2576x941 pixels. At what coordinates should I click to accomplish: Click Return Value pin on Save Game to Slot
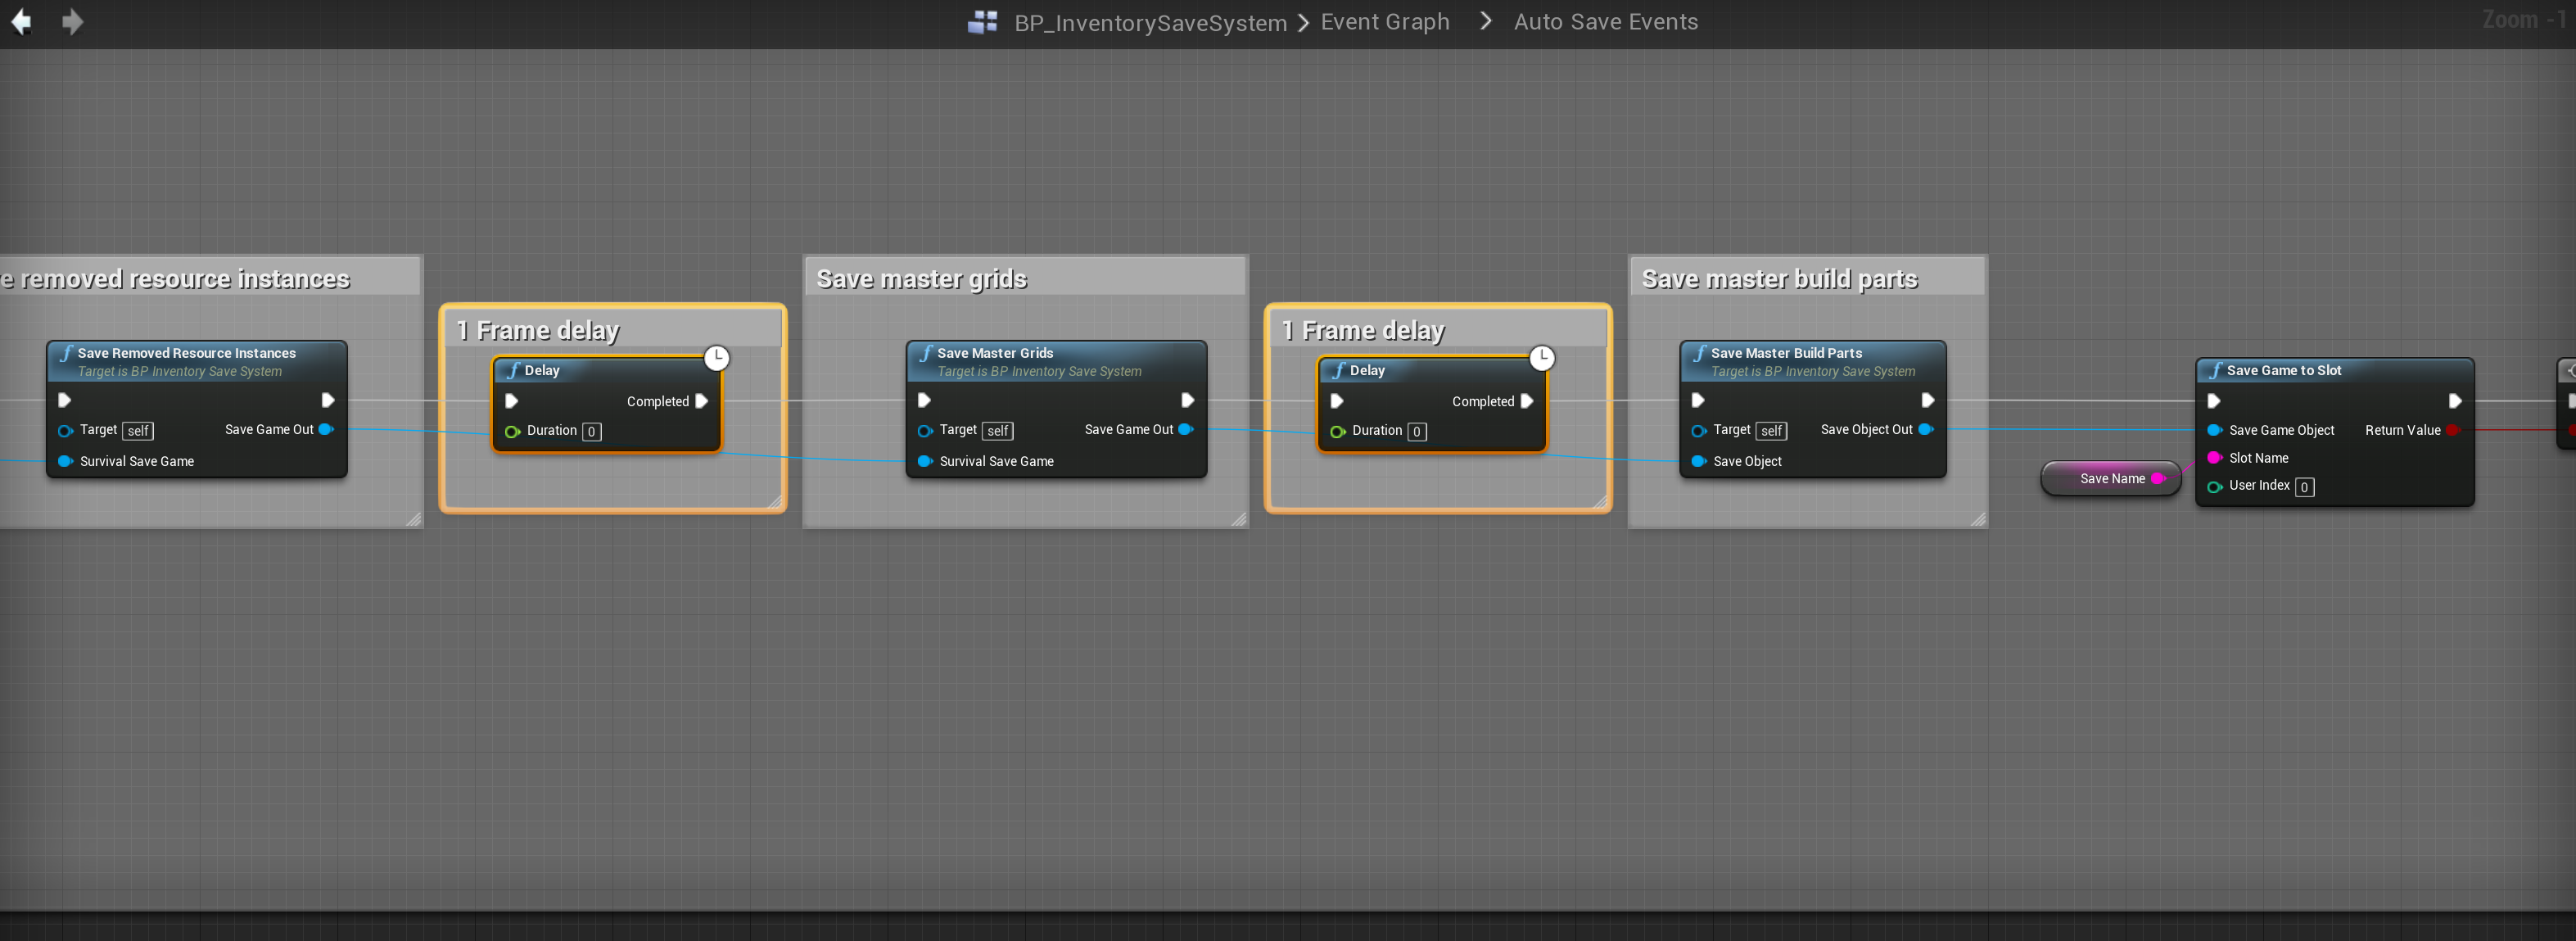point(2452,430)
